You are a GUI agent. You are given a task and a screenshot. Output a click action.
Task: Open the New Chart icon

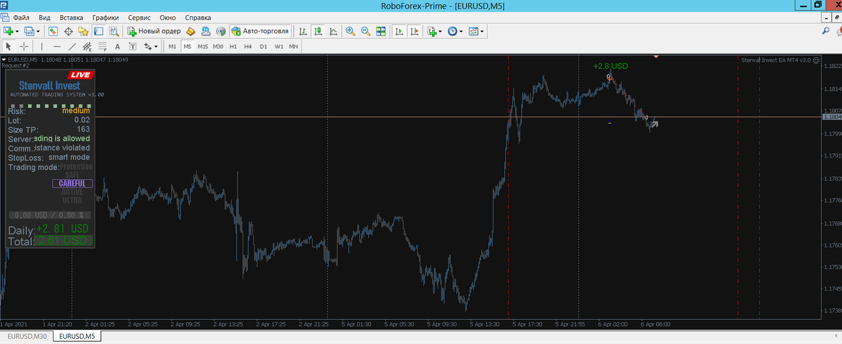8,31
